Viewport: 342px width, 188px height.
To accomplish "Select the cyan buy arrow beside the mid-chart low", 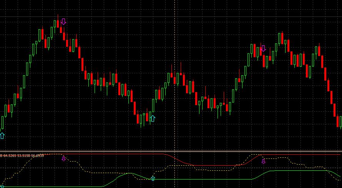I will [x=153, y=118].
